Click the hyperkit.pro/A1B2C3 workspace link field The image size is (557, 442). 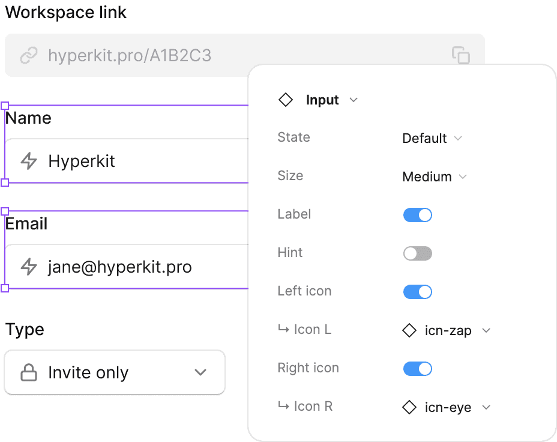(245, 55)
